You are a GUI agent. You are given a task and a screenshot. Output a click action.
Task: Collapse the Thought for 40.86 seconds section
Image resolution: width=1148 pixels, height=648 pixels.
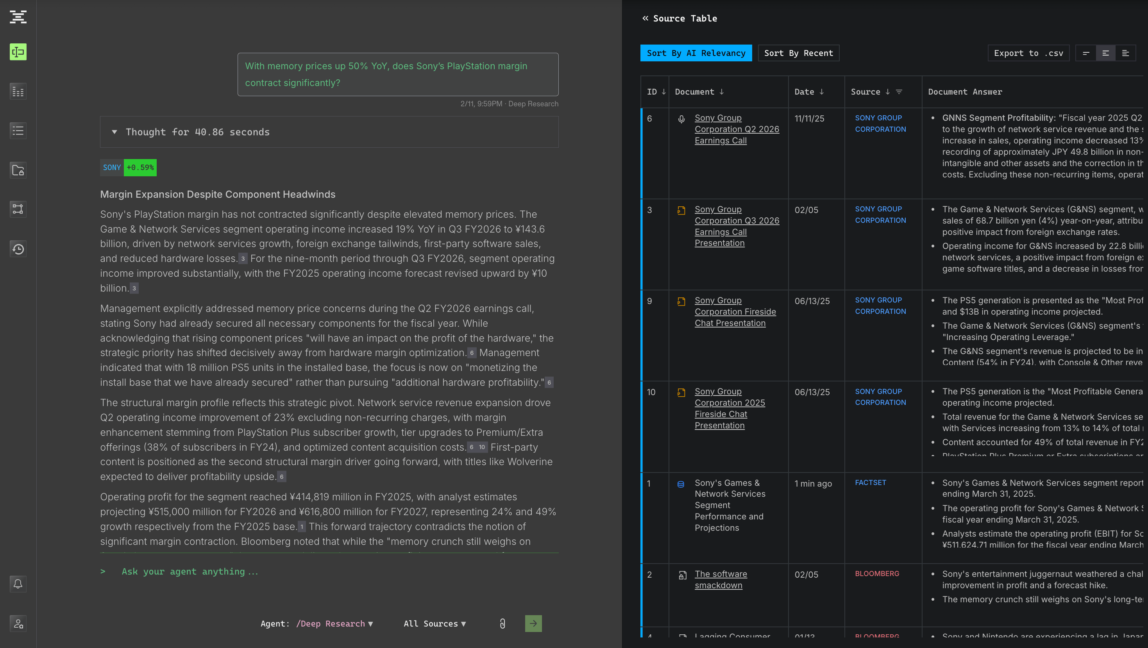pyautogui.click(x=114, y=132)
